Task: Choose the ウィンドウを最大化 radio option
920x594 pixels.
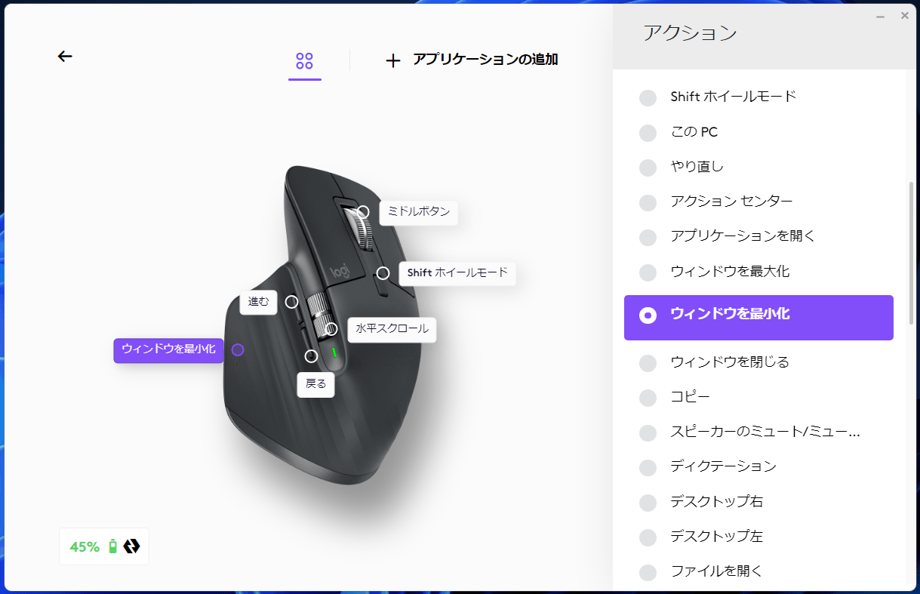Action: (648, 272)
